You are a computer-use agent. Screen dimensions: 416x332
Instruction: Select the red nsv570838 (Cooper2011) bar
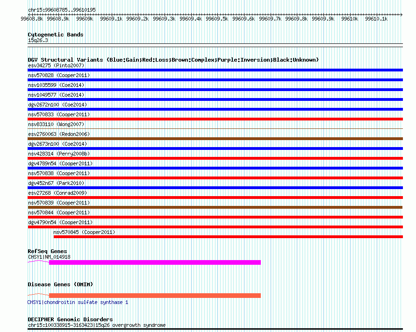215,178
